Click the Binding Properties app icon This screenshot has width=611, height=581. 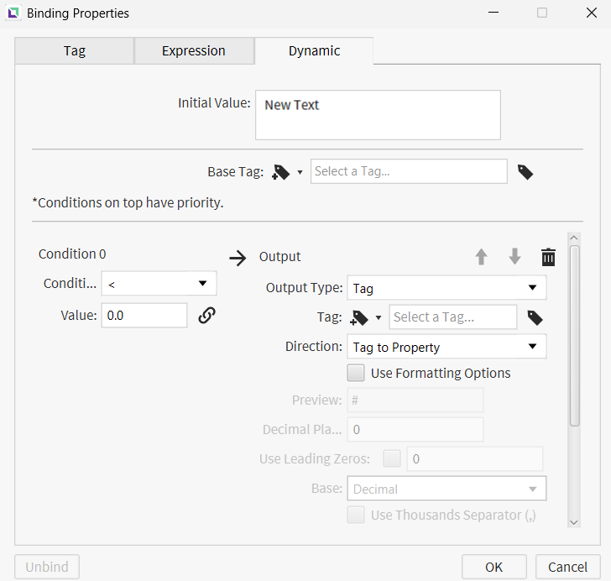tap(13, 13)
